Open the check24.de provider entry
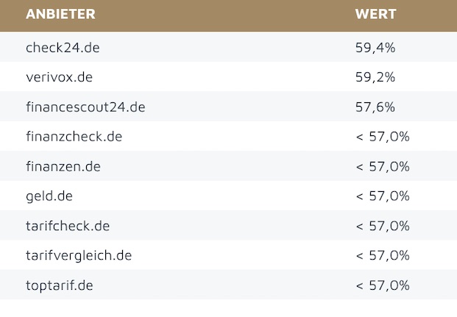The height and width of the screenshot is (317, 457). pos(63,48)
